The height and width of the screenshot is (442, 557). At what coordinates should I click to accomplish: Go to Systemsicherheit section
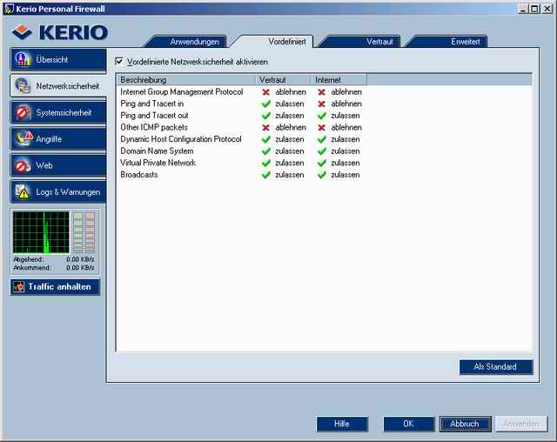point(58,112)
